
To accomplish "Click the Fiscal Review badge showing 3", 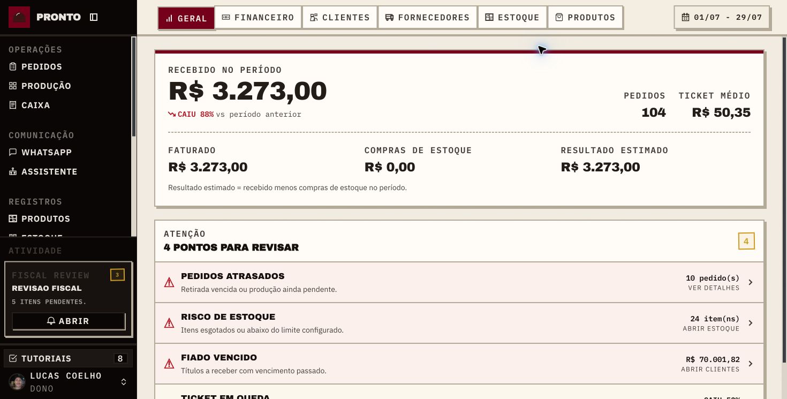I will [117, 275].
